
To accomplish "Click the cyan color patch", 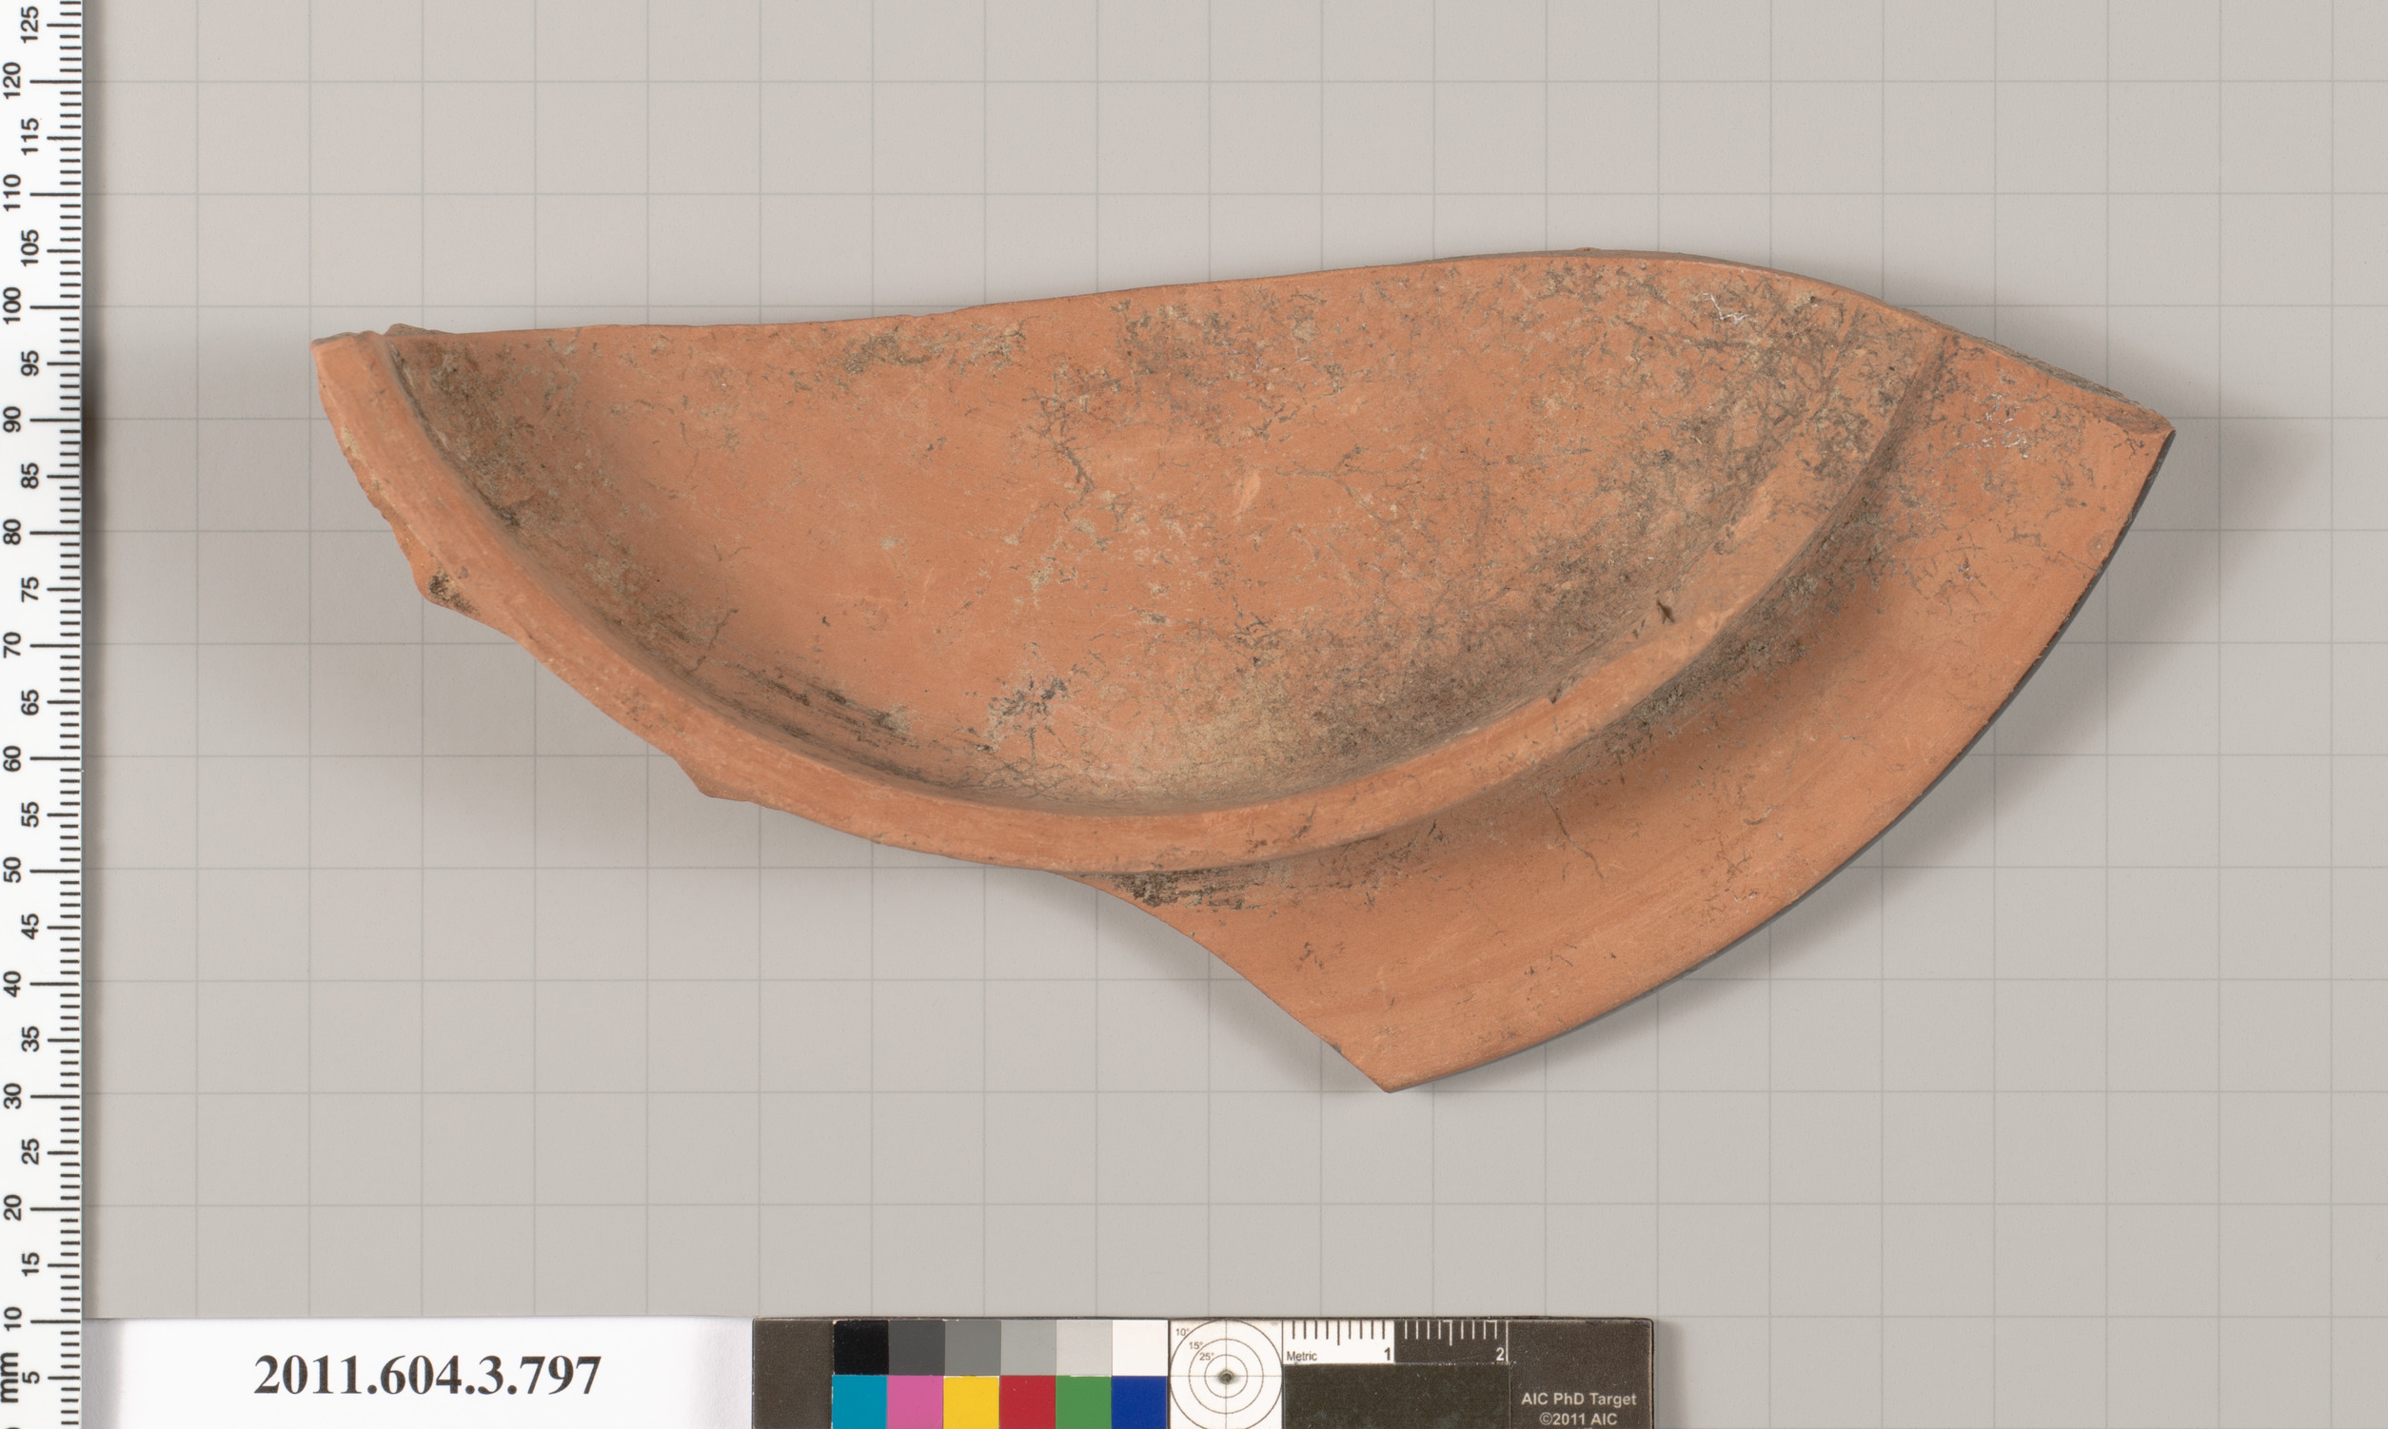I will pos(859,1401).
